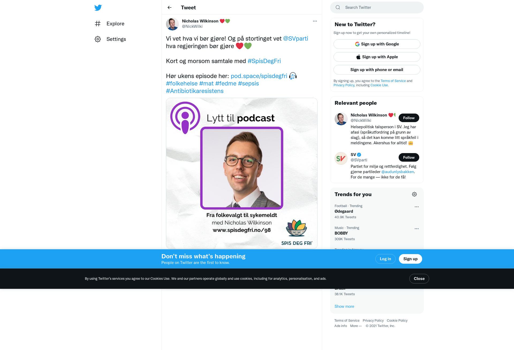The width and height of the screenshot is (514, 350).
Task: Open more options for BOBBY trend
Action: coord(417,229)
